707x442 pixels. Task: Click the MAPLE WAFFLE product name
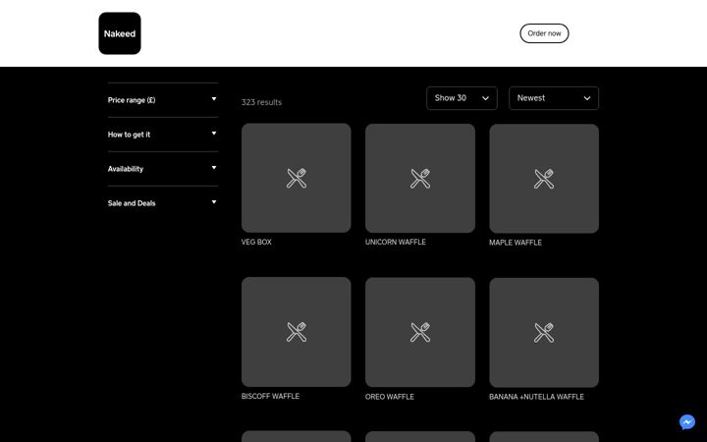pyautogui.click(x=516, y=243)
